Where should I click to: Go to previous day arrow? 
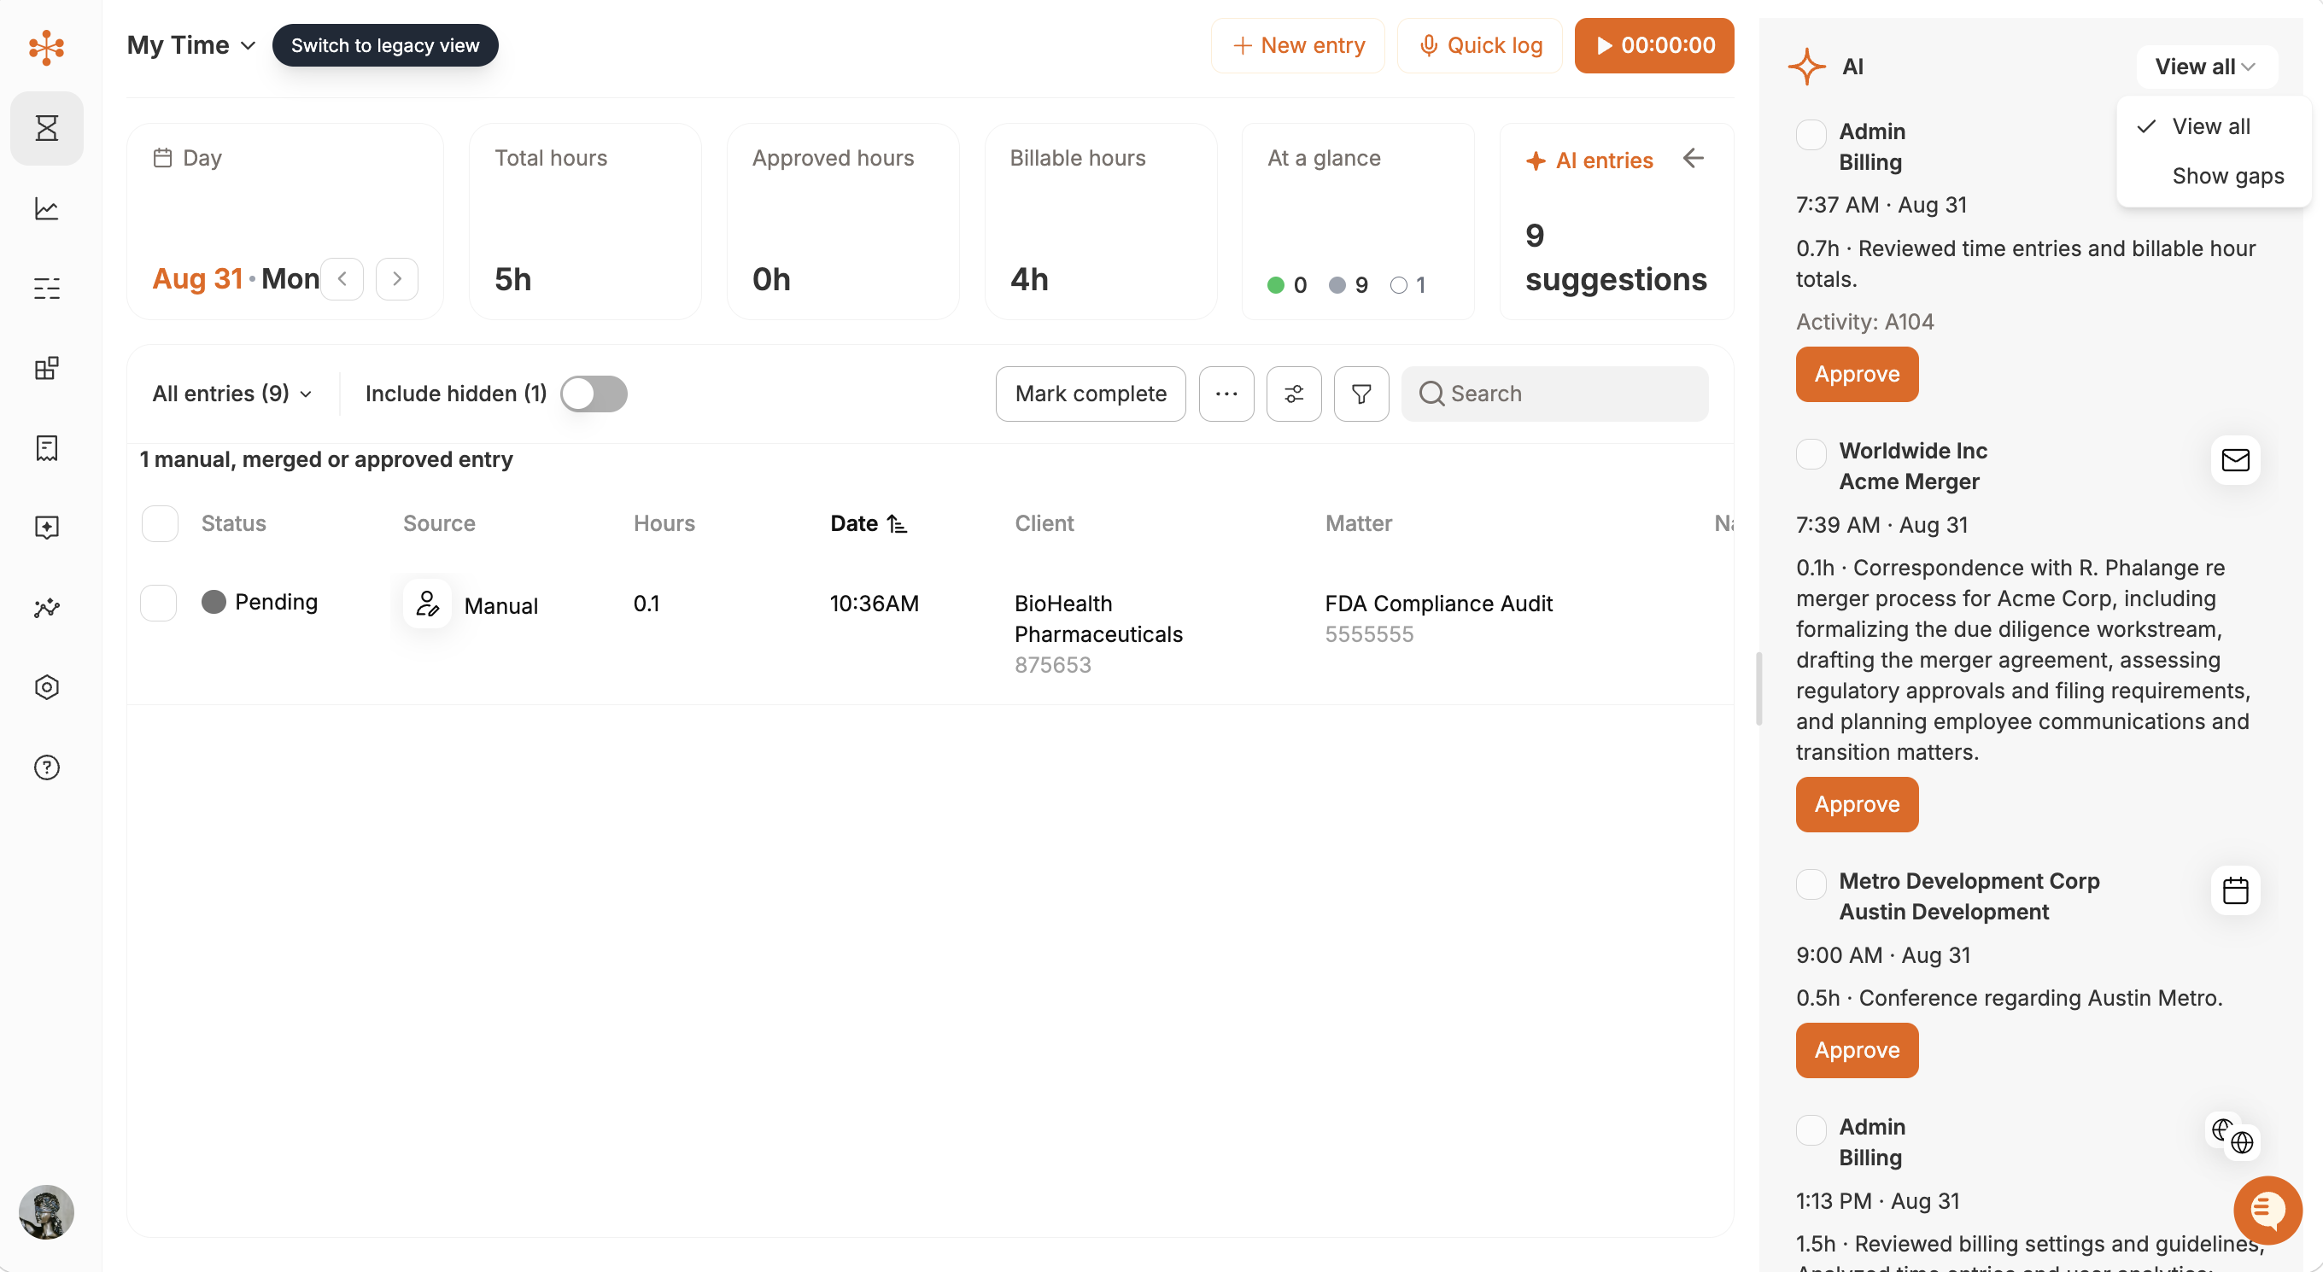[342, 278]
